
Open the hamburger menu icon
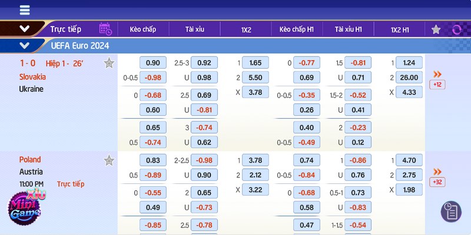(25, 10)
